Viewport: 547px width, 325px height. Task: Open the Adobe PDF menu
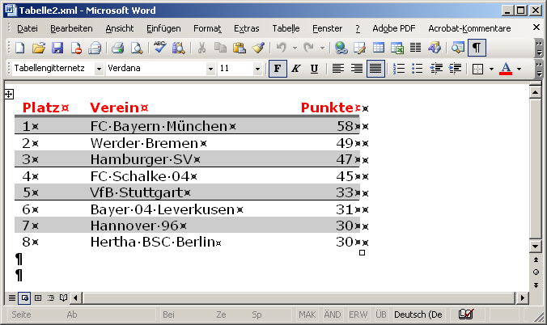point(394,28)
